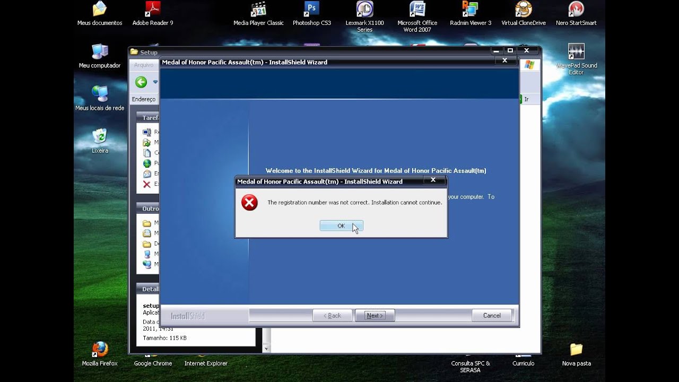Click the Back button in the wizard
The width and height of the screenshot is (679, 382).
[x=333, y=316]
